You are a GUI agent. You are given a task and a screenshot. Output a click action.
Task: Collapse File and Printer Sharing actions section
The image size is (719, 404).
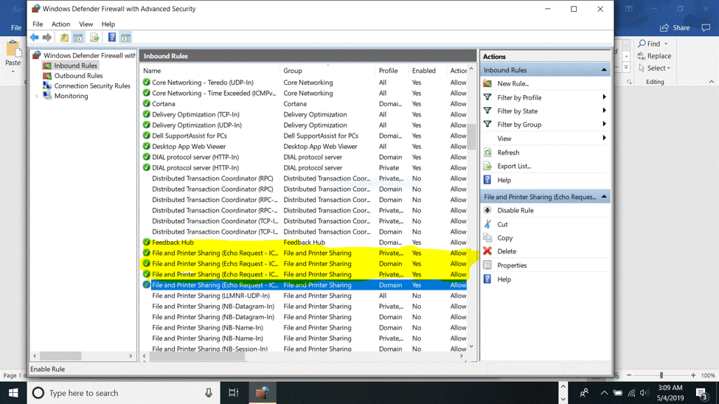point(604,197)
